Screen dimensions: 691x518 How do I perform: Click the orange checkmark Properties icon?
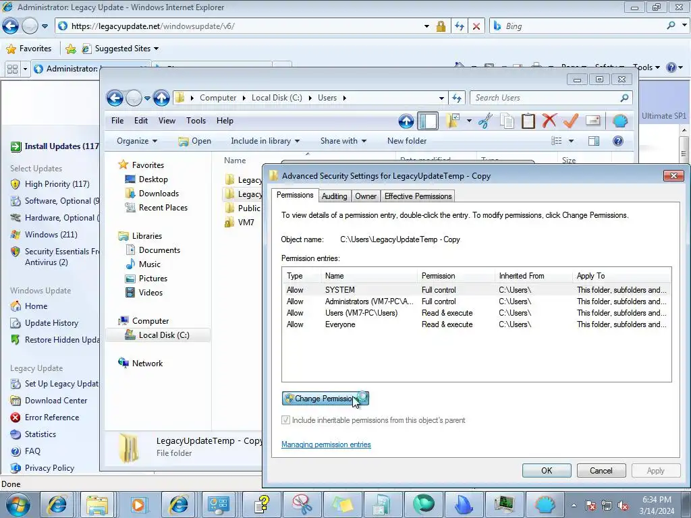(x=571, y=120)
